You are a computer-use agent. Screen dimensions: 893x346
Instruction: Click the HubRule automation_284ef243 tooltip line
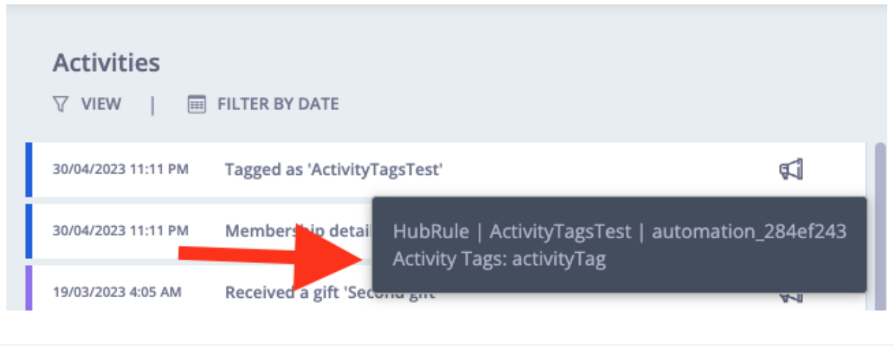click(x=620, y=231)
